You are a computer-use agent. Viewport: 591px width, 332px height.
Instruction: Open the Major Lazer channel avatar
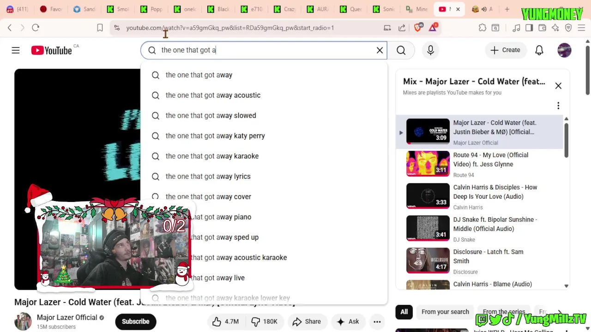click(x=23, y=321)
